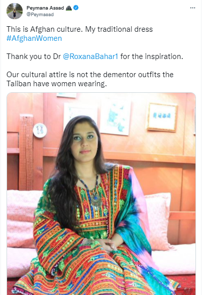Click the word "Taliban" in the tweet

click(19, 84)
